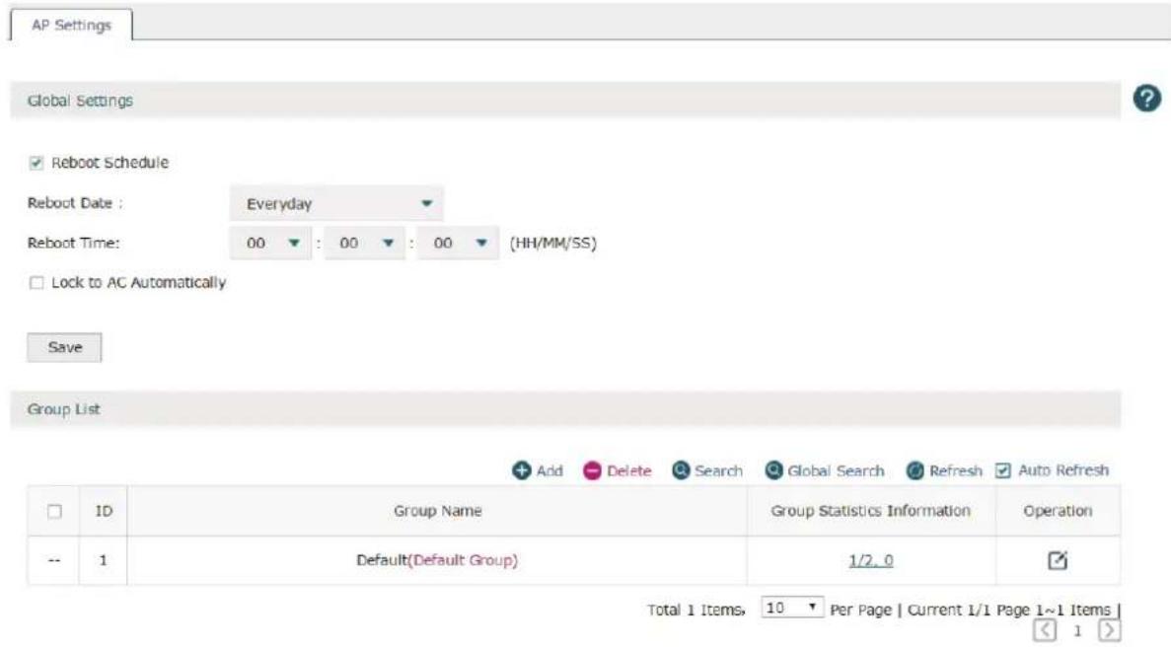Open the items per page dropdown
The width and height of the screenshot is (1171, 647).
click(791, 608)
